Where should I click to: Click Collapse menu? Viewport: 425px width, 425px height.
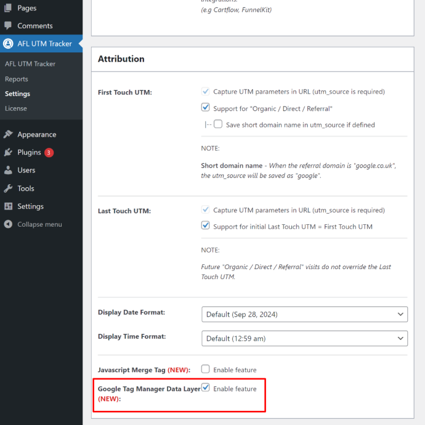click(x=39, y=224)
